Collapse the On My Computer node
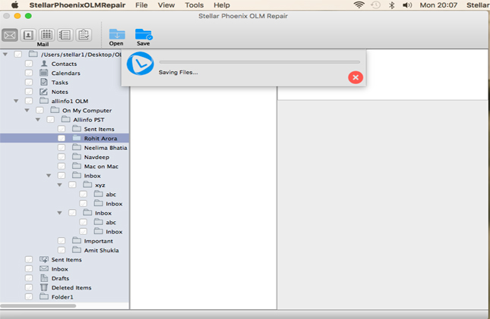 (27, 111)
